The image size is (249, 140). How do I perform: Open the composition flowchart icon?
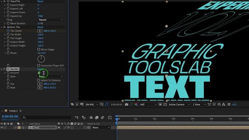point(224,105)
